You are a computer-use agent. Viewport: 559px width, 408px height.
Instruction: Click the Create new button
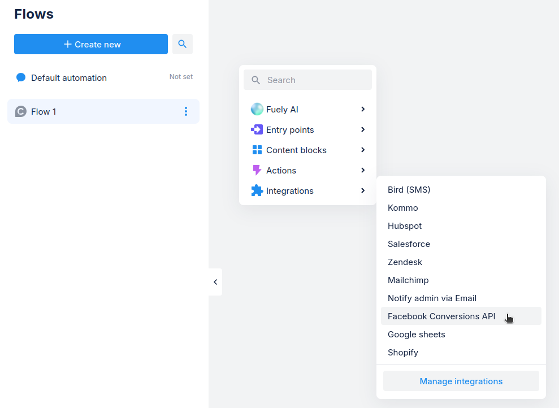click(x=91, y=44)
